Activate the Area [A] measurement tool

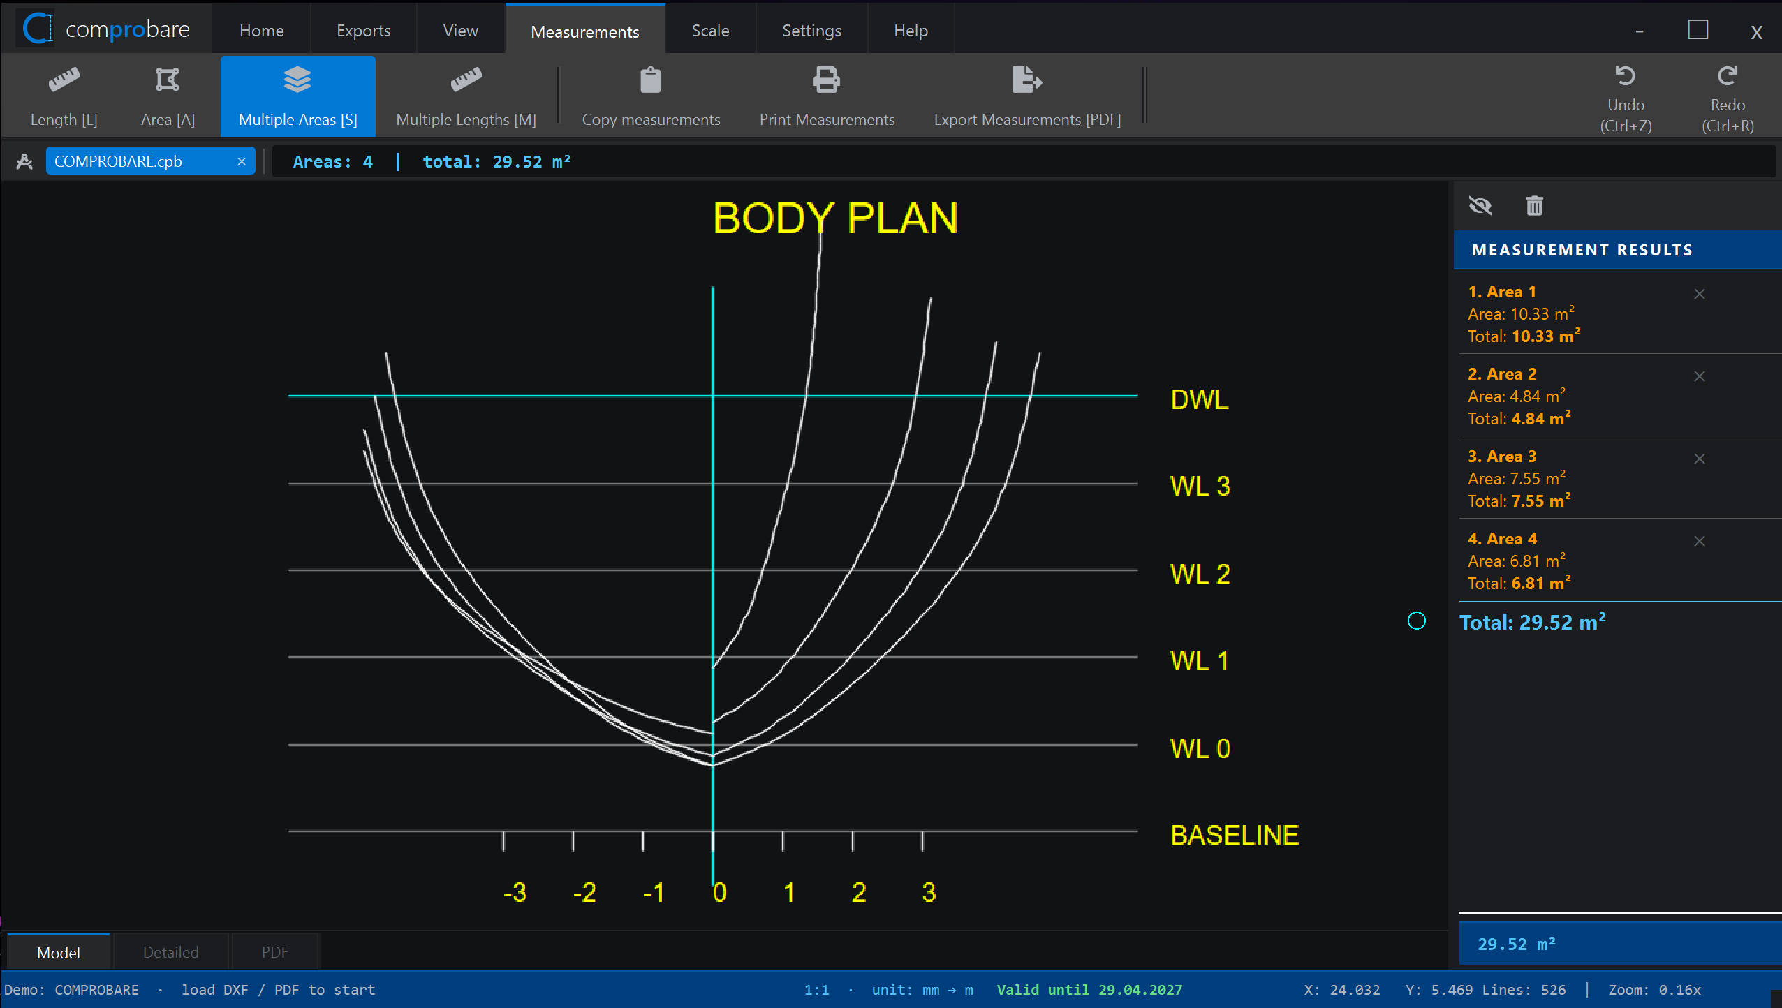(168, 96)
